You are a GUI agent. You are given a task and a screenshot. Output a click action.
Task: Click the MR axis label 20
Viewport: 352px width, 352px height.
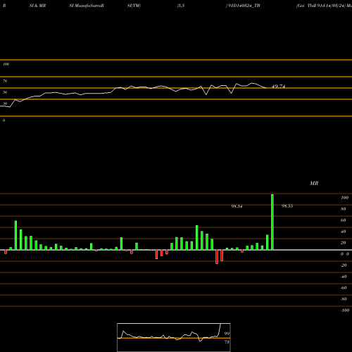pyautogui.click(x=344, y=243)
